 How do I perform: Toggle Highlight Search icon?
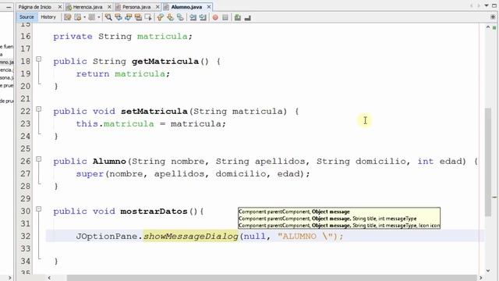[138, 17]
